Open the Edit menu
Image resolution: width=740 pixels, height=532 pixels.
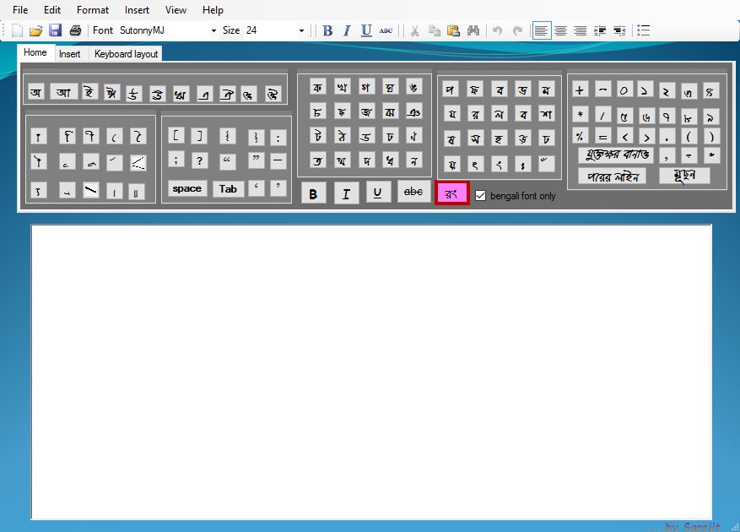pos(52,10)
